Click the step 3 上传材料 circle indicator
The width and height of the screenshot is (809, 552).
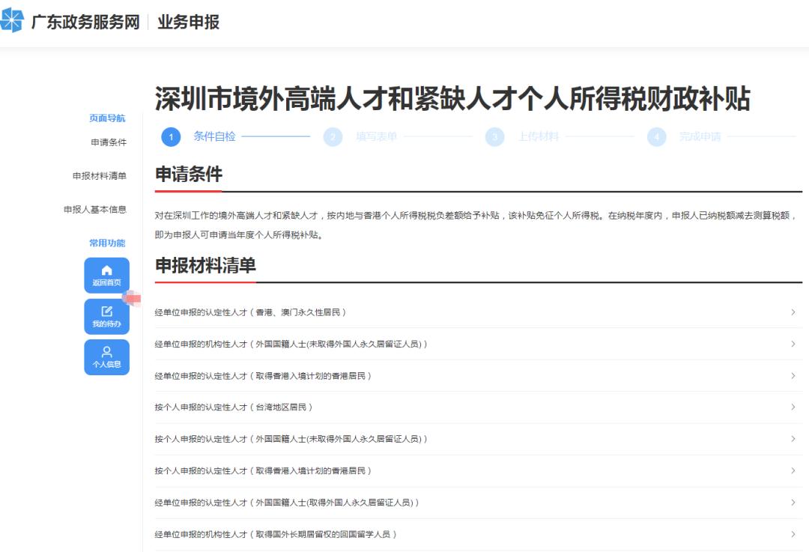click(495, 138)
